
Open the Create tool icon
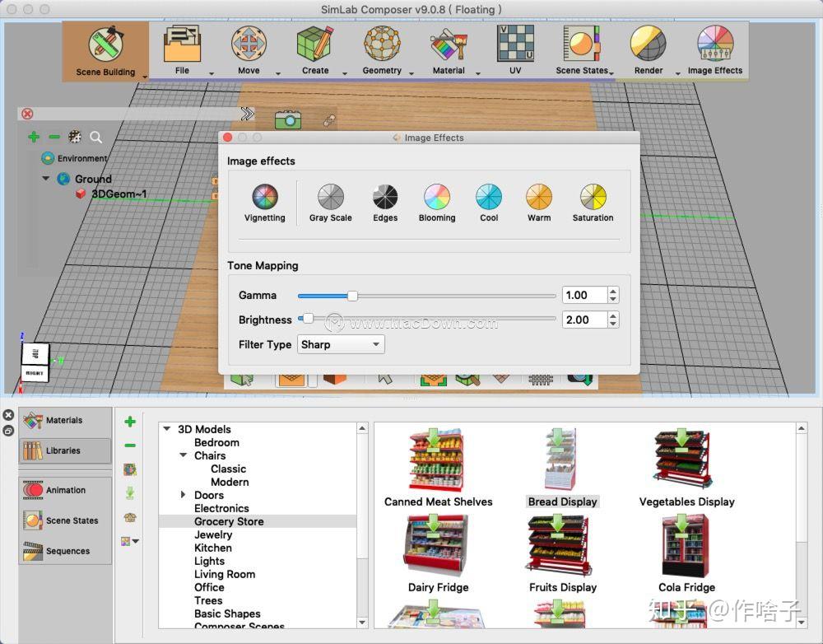315,44
